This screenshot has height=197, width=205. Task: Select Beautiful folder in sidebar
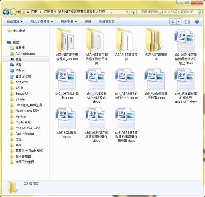(19, 94)
